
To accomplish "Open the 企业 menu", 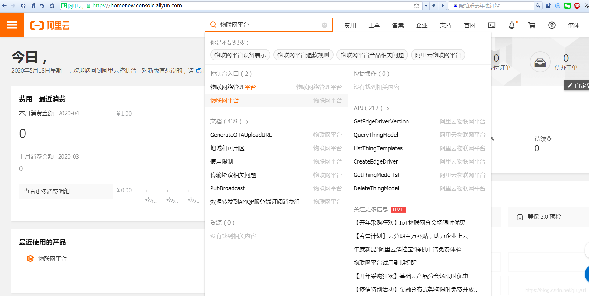I will point(422,25).
